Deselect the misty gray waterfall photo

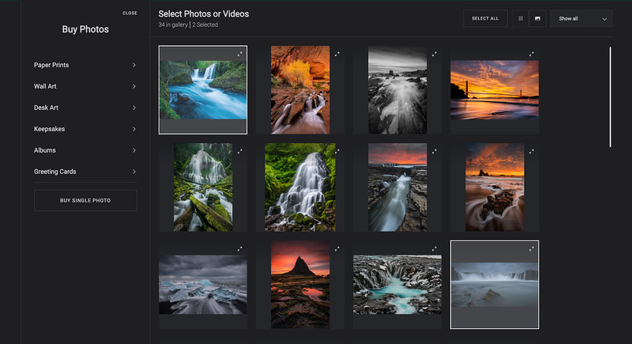[x=495, y=285]
